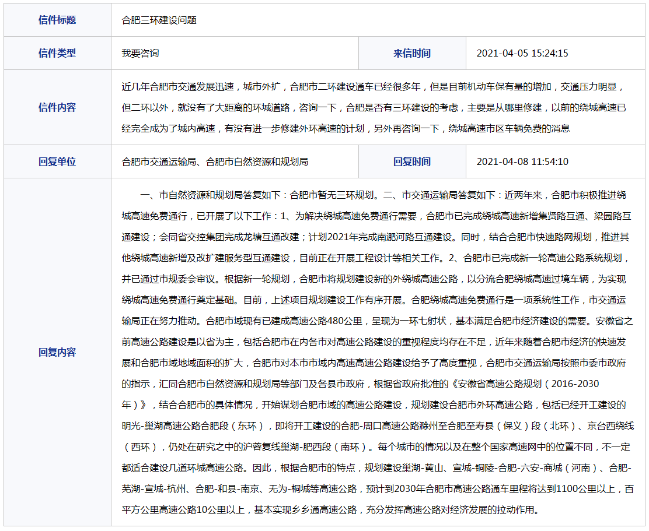The image size is (649, 531).
Task: Click reply line starting 输局正在努力推动
Action: pyautogui.click(x=377, y=321)
